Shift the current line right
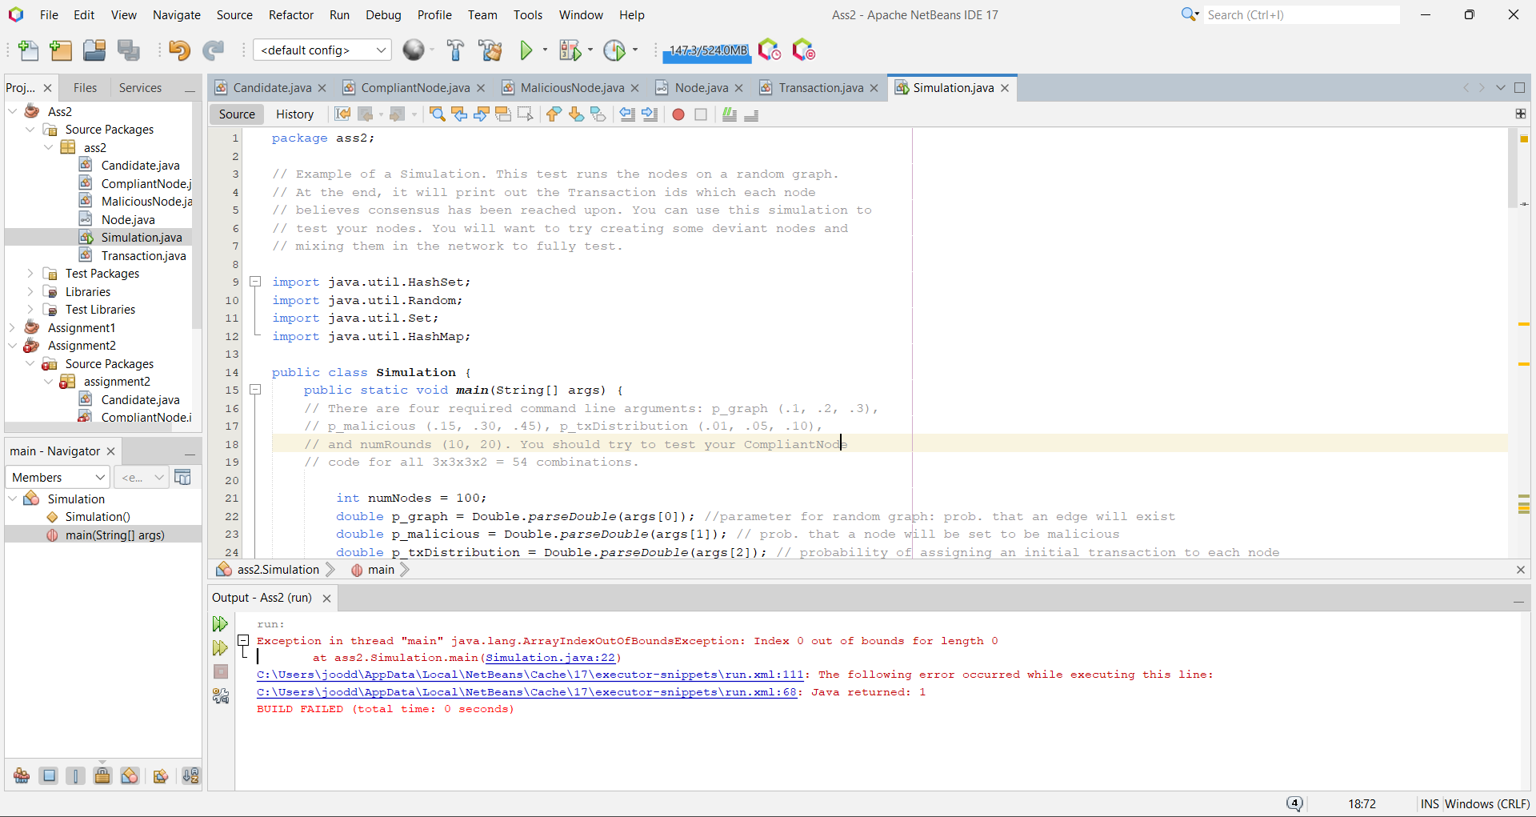Viewport: 1536px width, 817px height. (x=649, y=114)
